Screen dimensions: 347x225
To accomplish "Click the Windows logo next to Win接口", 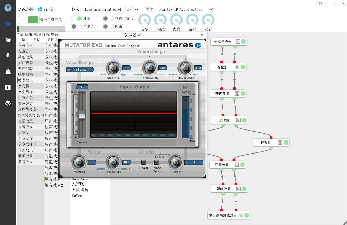I will (40, 9).
